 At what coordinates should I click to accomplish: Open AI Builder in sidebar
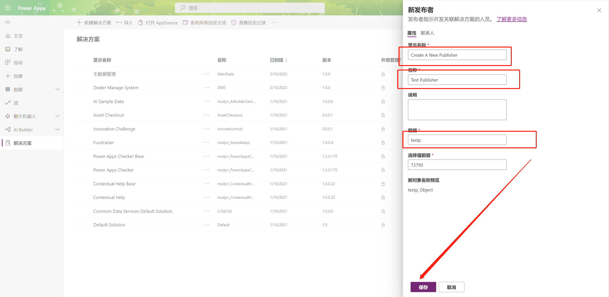pyautogui.click(x=23, y=130)
